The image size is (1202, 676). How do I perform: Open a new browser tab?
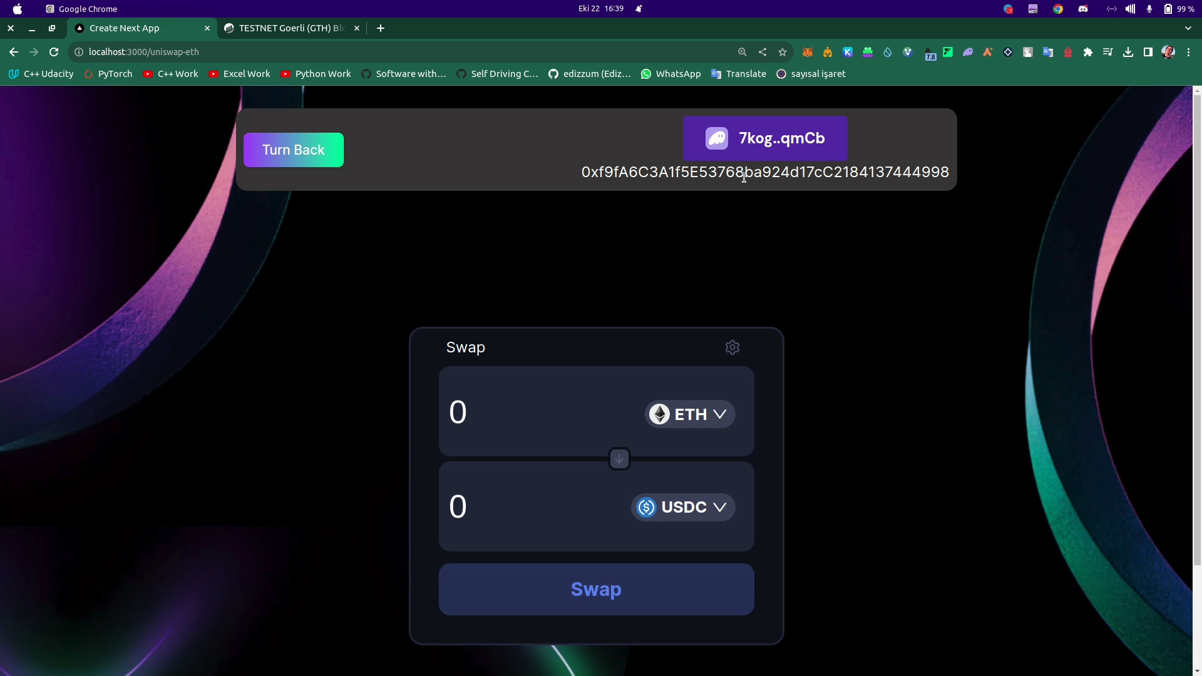coord(381,28)
